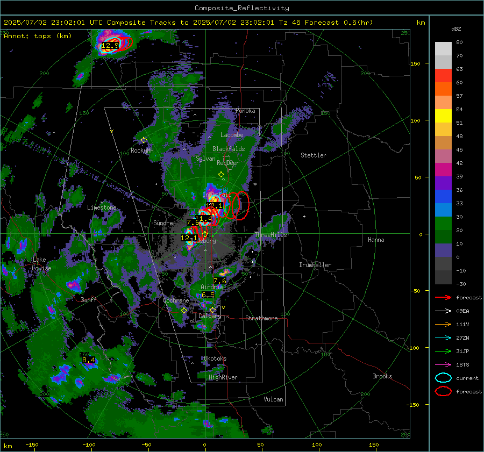Click the RockyMH label
484x452 pixels.
[x=142, y=150]
